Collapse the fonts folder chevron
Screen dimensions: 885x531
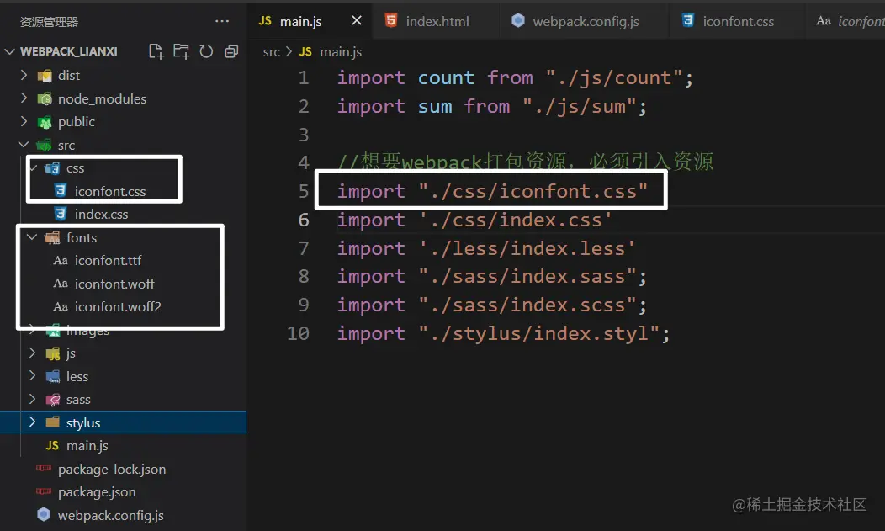(x=32, y=237)
